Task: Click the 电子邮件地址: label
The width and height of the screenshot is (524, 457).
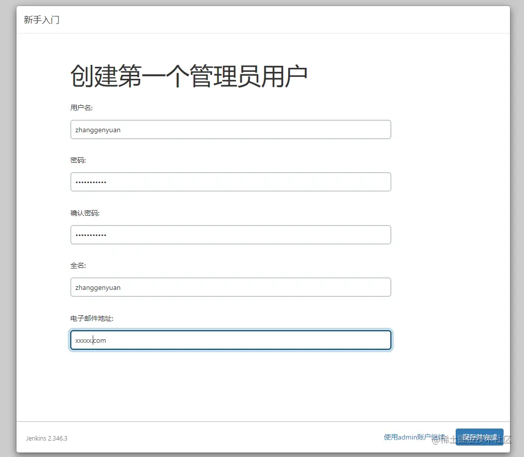Action: tap(92, 318)
